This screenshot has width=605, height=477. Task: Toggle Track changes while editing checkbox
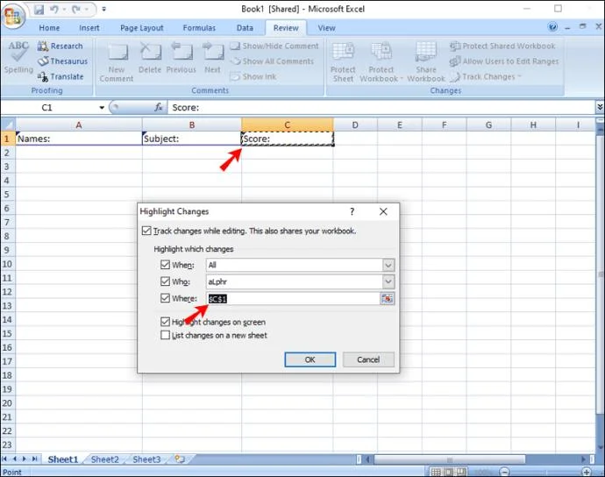click(146, 231)
